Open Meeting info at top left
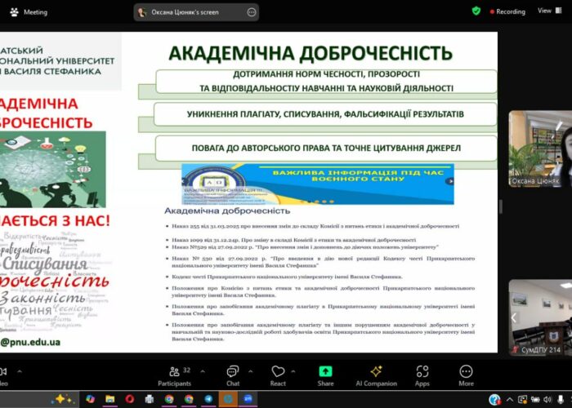Viewport: 572px width, 408px height. 29,12
